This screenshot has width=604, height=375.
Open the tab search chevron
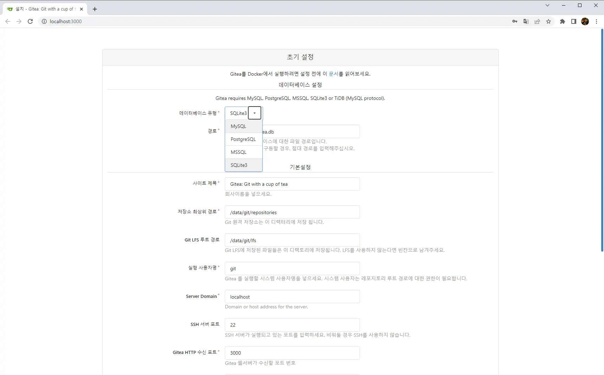tap(547, 5)
